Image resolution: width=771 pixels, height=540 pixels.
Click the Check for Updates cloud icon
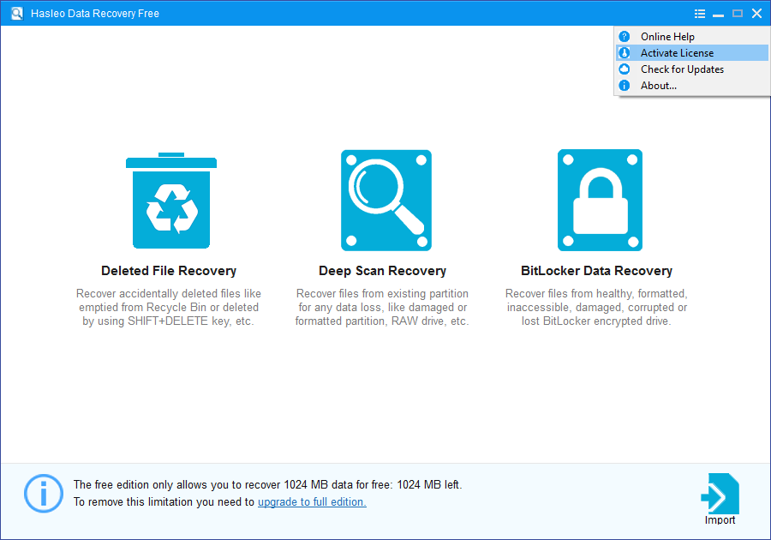[x=625, y=69]
